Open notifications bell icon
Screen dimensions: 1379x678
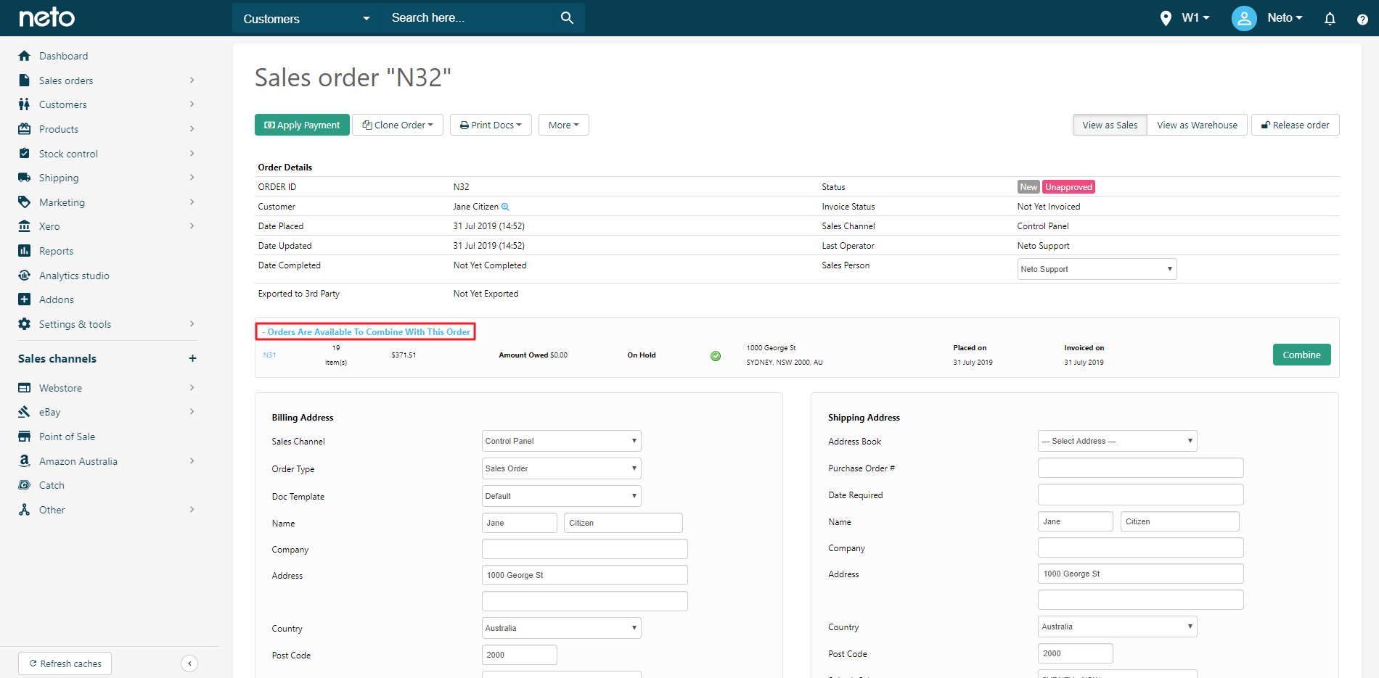1330,18
